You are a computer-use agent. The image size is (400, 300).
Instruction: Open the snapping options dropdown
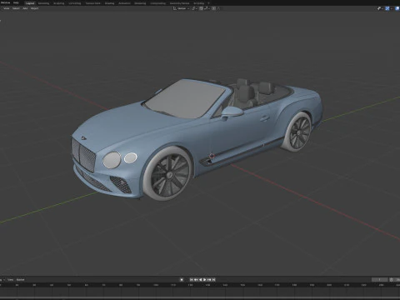[207, 8]
